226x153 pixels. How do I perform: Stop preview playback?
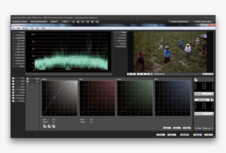click(136, 74)
